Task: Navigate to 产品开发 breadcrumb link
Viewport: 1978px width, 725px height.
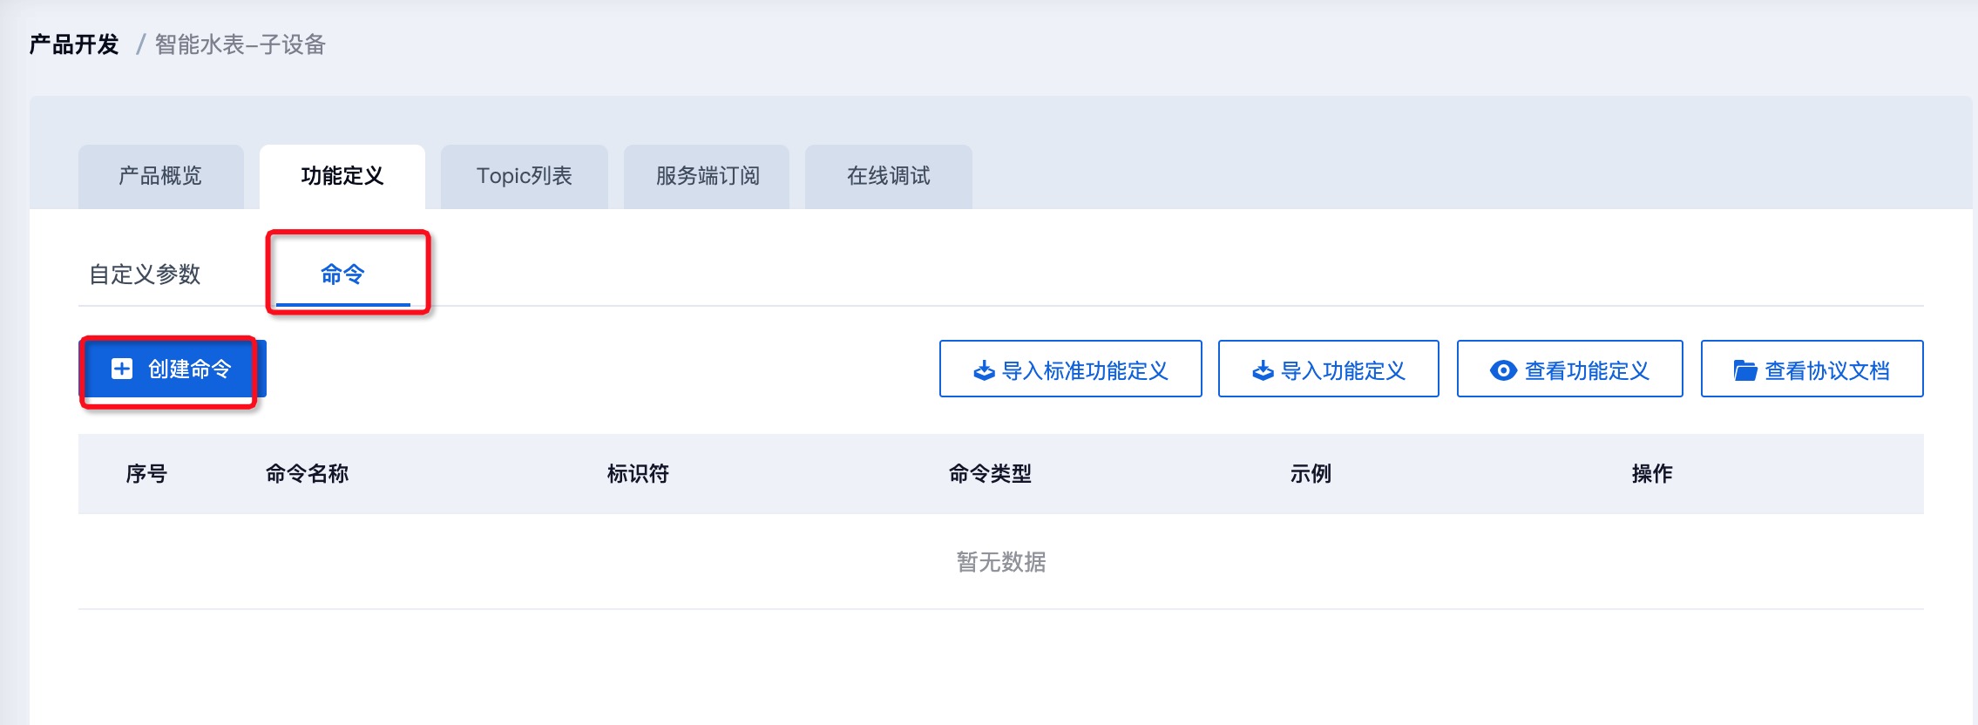Action: tap(74, 44)
